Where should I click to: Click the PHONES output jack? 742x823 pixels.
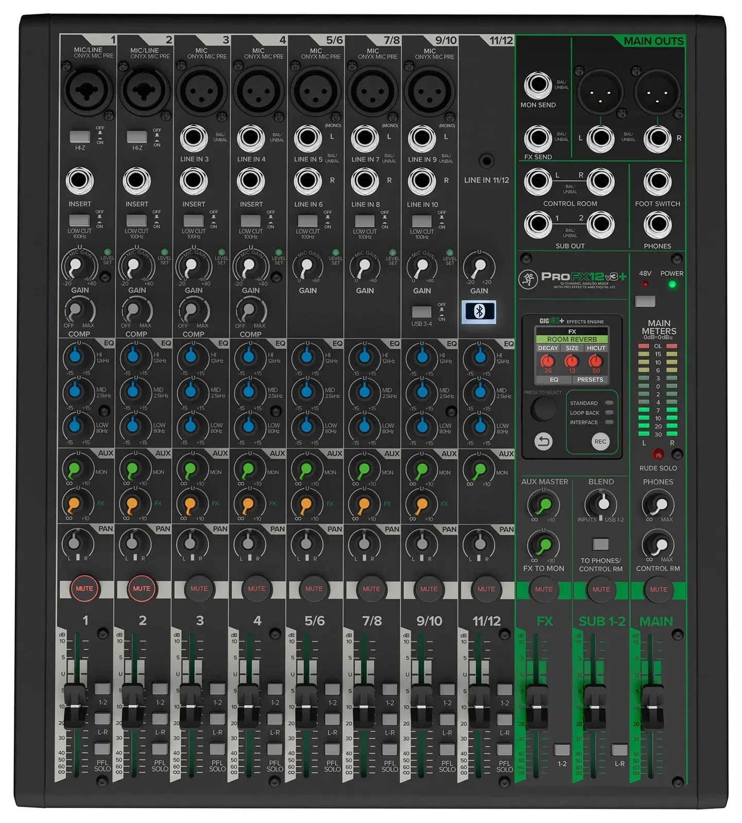point(657,225)
